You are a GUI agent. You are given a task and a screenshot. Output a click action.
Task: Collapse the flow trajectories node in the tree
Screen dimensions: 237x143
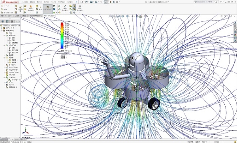(x=4, y=58)
